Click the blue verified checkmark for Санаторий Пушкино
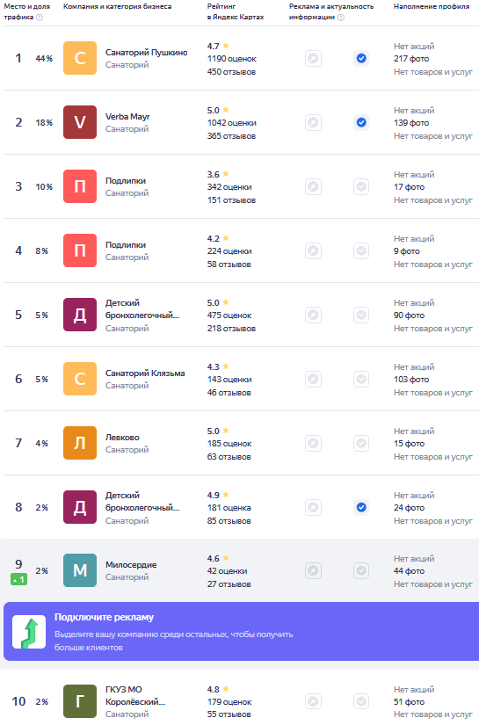Image resolution: width=479 pixels, height=725 pixels. tap(361, 59)
